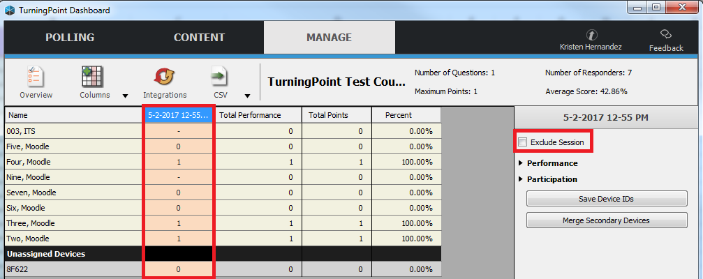
Task: Close the TurningPoint Dashboard window
Action: (x=682, y=8)
